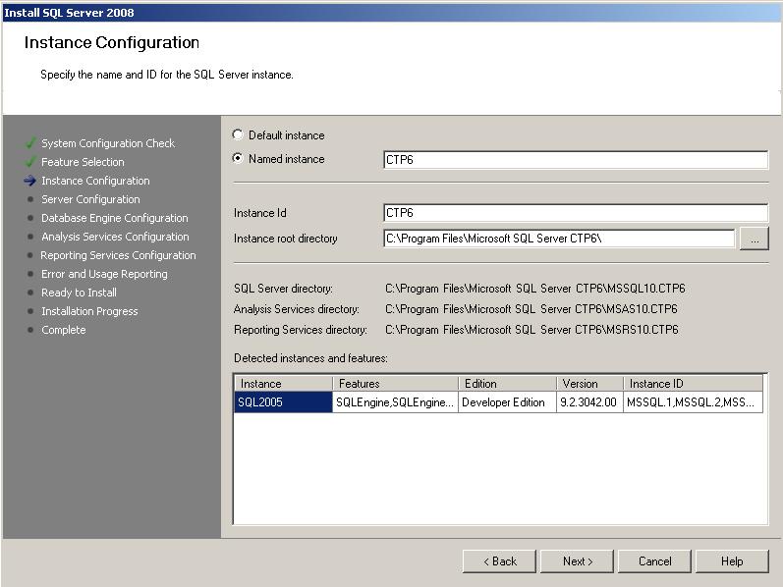Viewport: 783px width, 587px height.
Task: Click the Version column header
Action: [590, 384]
